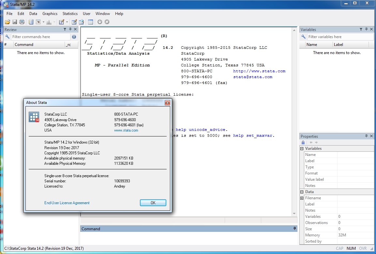
Task: Close the Properties panel
Action: pyautogui.click(x=371, y=136)
